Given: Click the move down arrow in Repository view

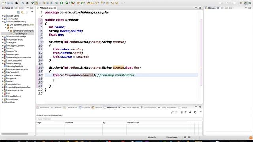Looking at the screenshot, I should pos(190,112).
